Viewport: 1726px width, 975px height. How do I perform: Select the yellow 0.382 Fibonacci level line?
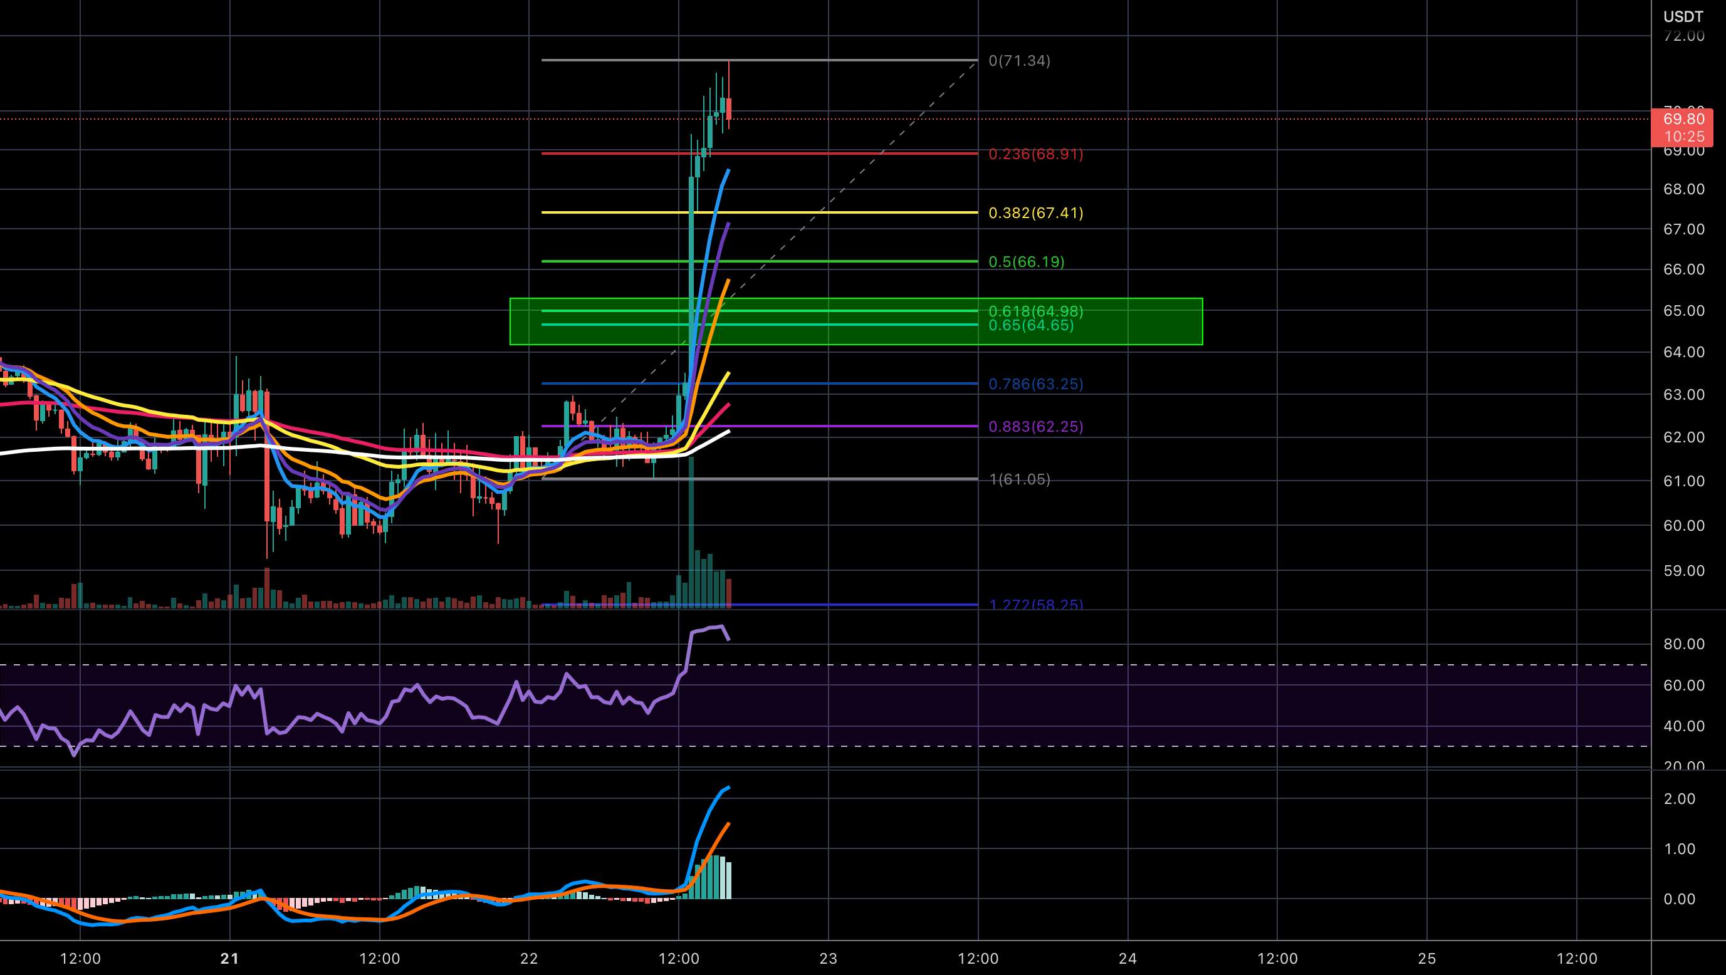759,213
